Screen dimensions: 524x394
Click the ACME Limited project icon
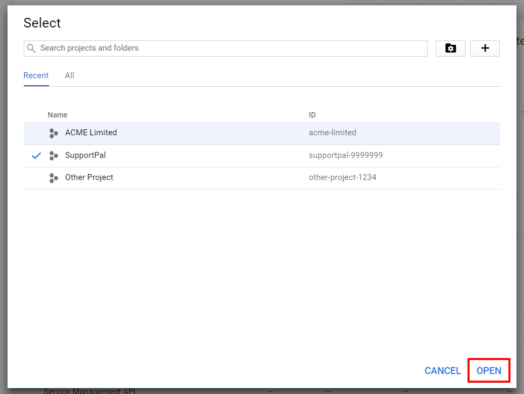click(53, 133)
